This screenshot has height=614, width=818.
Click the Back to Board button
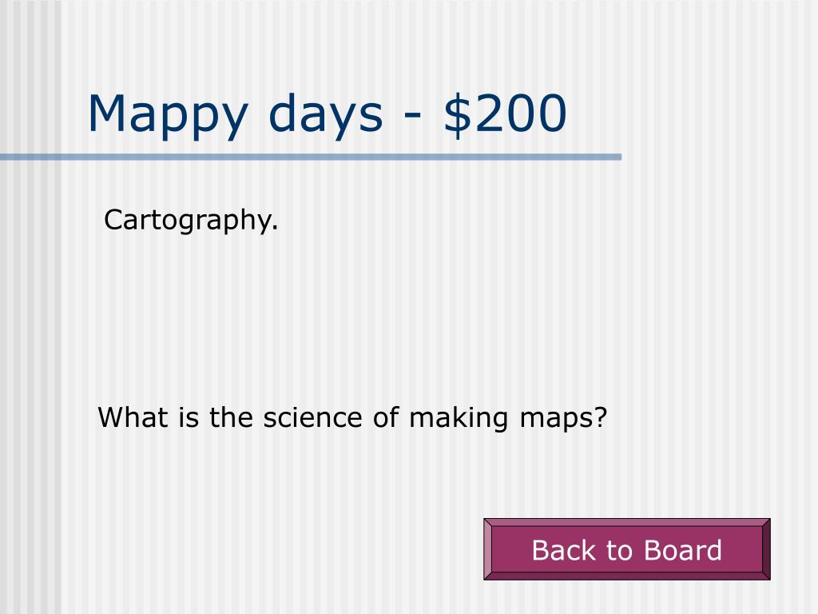626,548
